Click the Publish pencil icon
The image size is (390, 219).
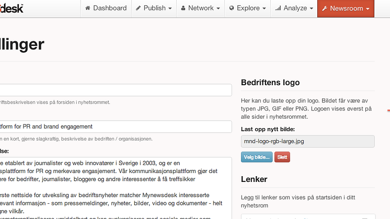click(x=138, y=8)
